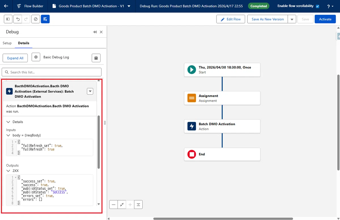Click the disabled Save button
The height and width of the screenshot is (220, 340).
tap(305, 19)
